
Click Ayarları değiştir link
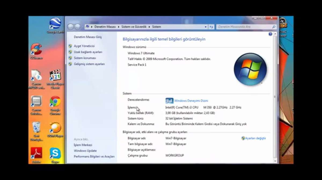(255, 138)
